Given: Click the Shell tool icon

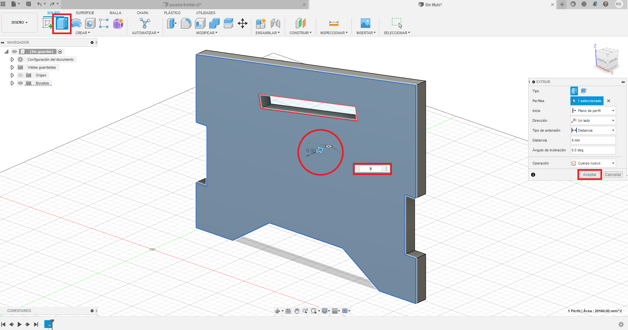Looking at the screenshot, I should point(200,23).
